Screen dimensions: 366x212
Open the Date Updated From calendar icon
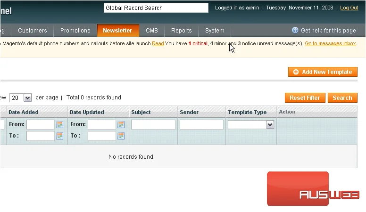[x=121, y=124]
